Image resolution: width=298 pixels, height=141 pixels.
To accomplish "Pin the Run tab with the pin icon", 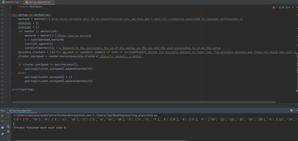I will tap(3, 134).
